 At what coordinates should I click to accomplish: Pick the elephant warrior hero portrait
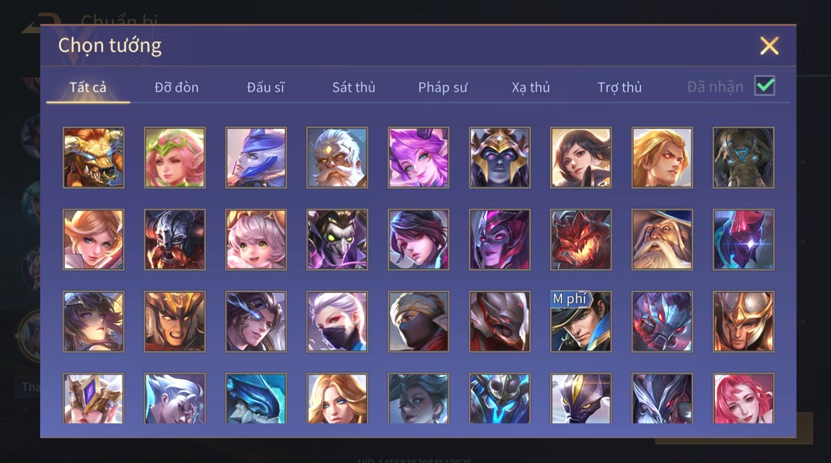click(743, 158)
